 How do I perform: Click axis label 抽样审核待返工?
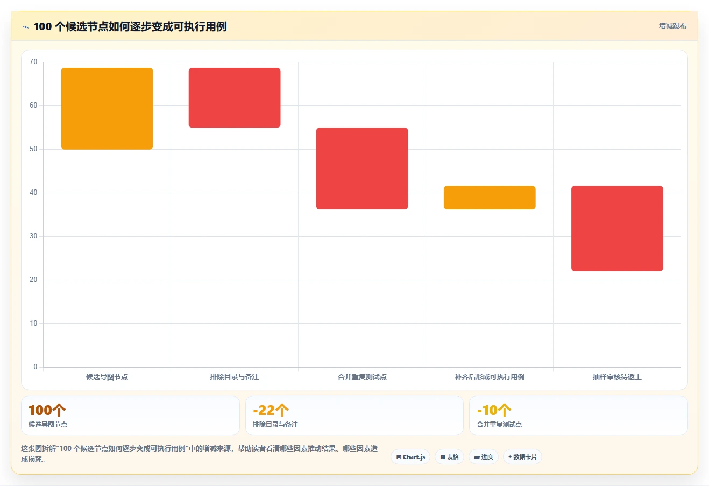[617, 377]
